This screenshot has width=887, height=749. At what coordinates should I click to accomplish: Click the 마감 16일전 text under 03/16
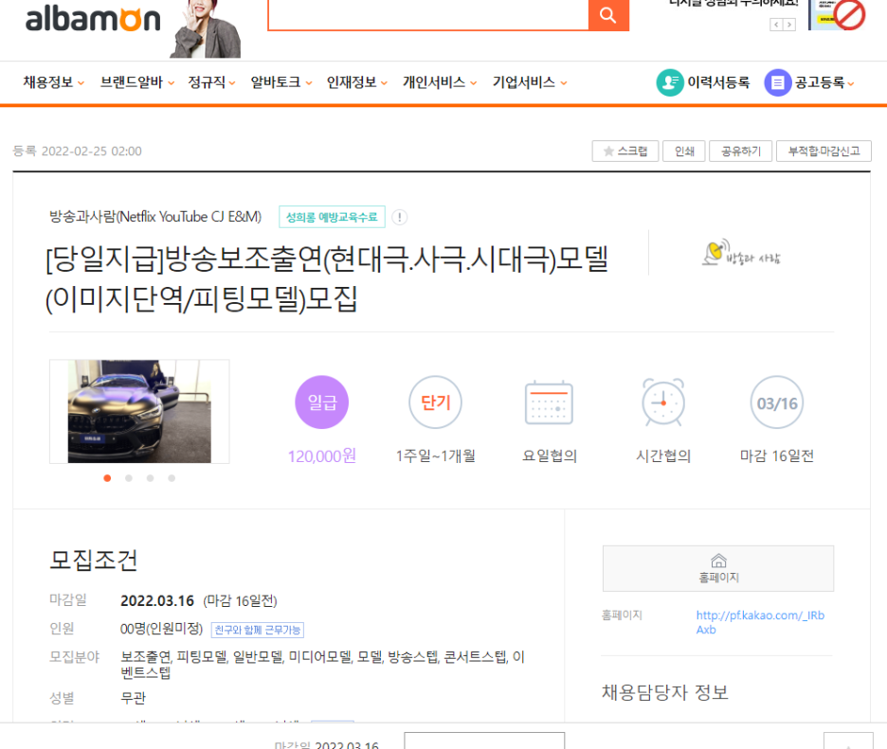point(777,455)
